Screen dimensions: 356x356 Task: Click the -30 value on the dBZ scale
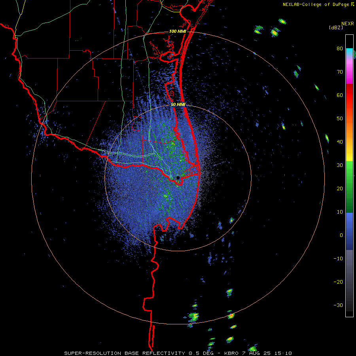pos(338,305)
